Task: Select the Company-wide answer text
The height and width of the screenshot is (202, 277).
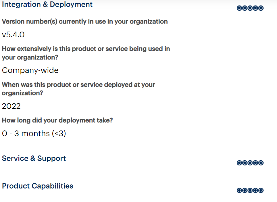Action: 30,70
